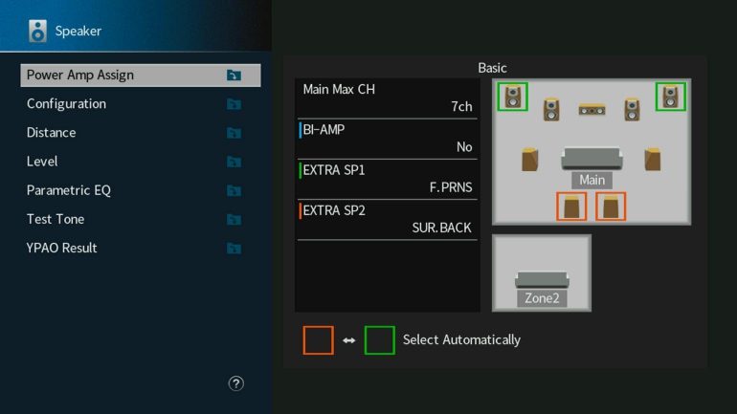This screenshot has width=737, height=414.
Task: Open the folder icon beside Parametric EQ
Action: tap(234, 191)
